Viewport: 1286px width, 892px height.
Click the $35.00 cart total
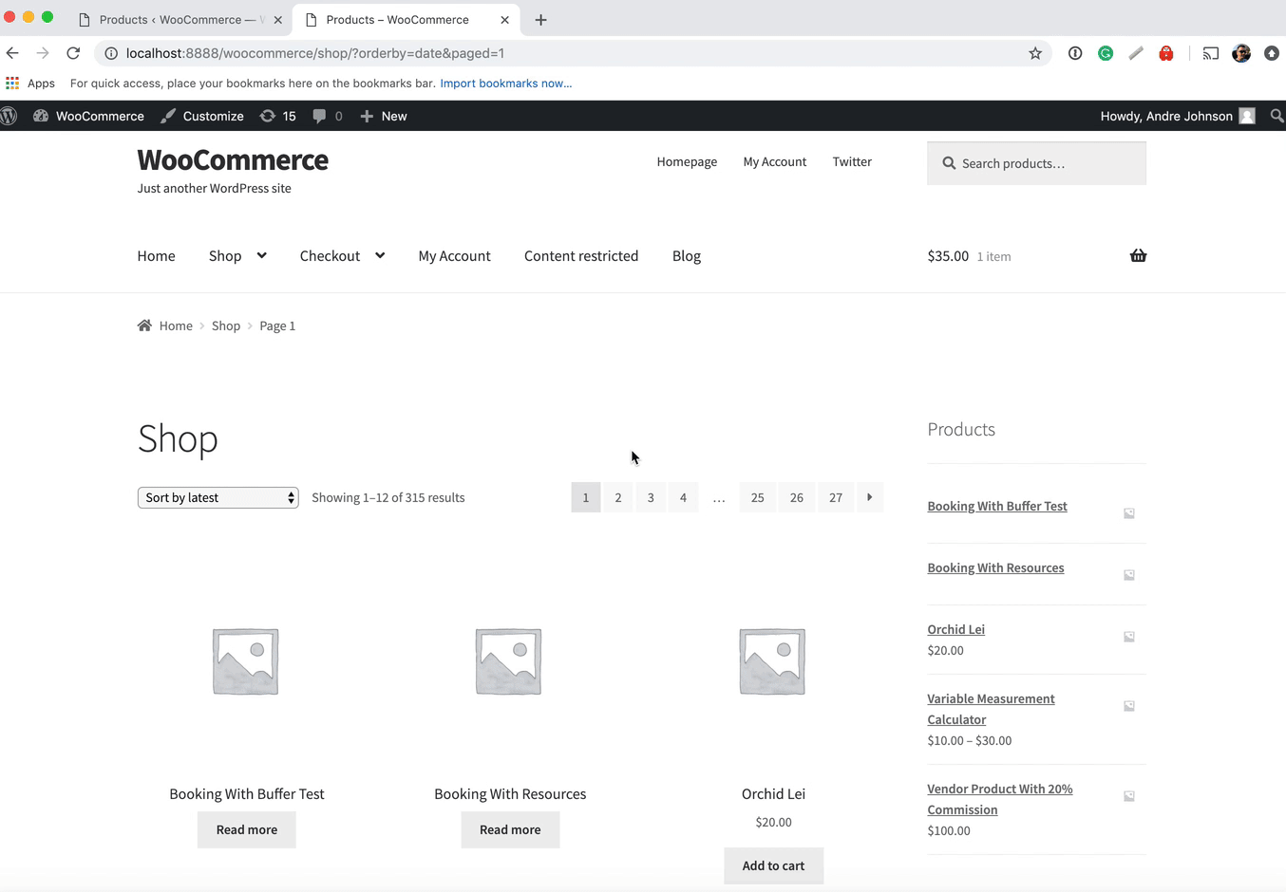tap(948, 256)
